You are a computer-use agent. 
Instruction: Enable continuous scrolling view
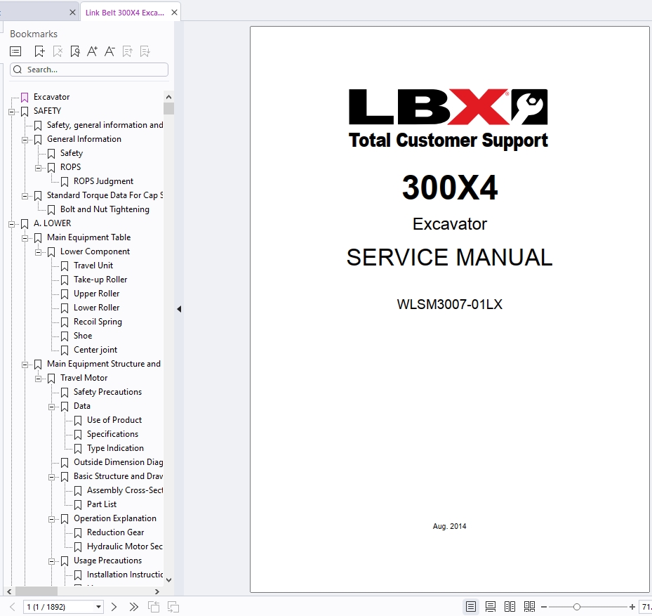pos(491,607)
